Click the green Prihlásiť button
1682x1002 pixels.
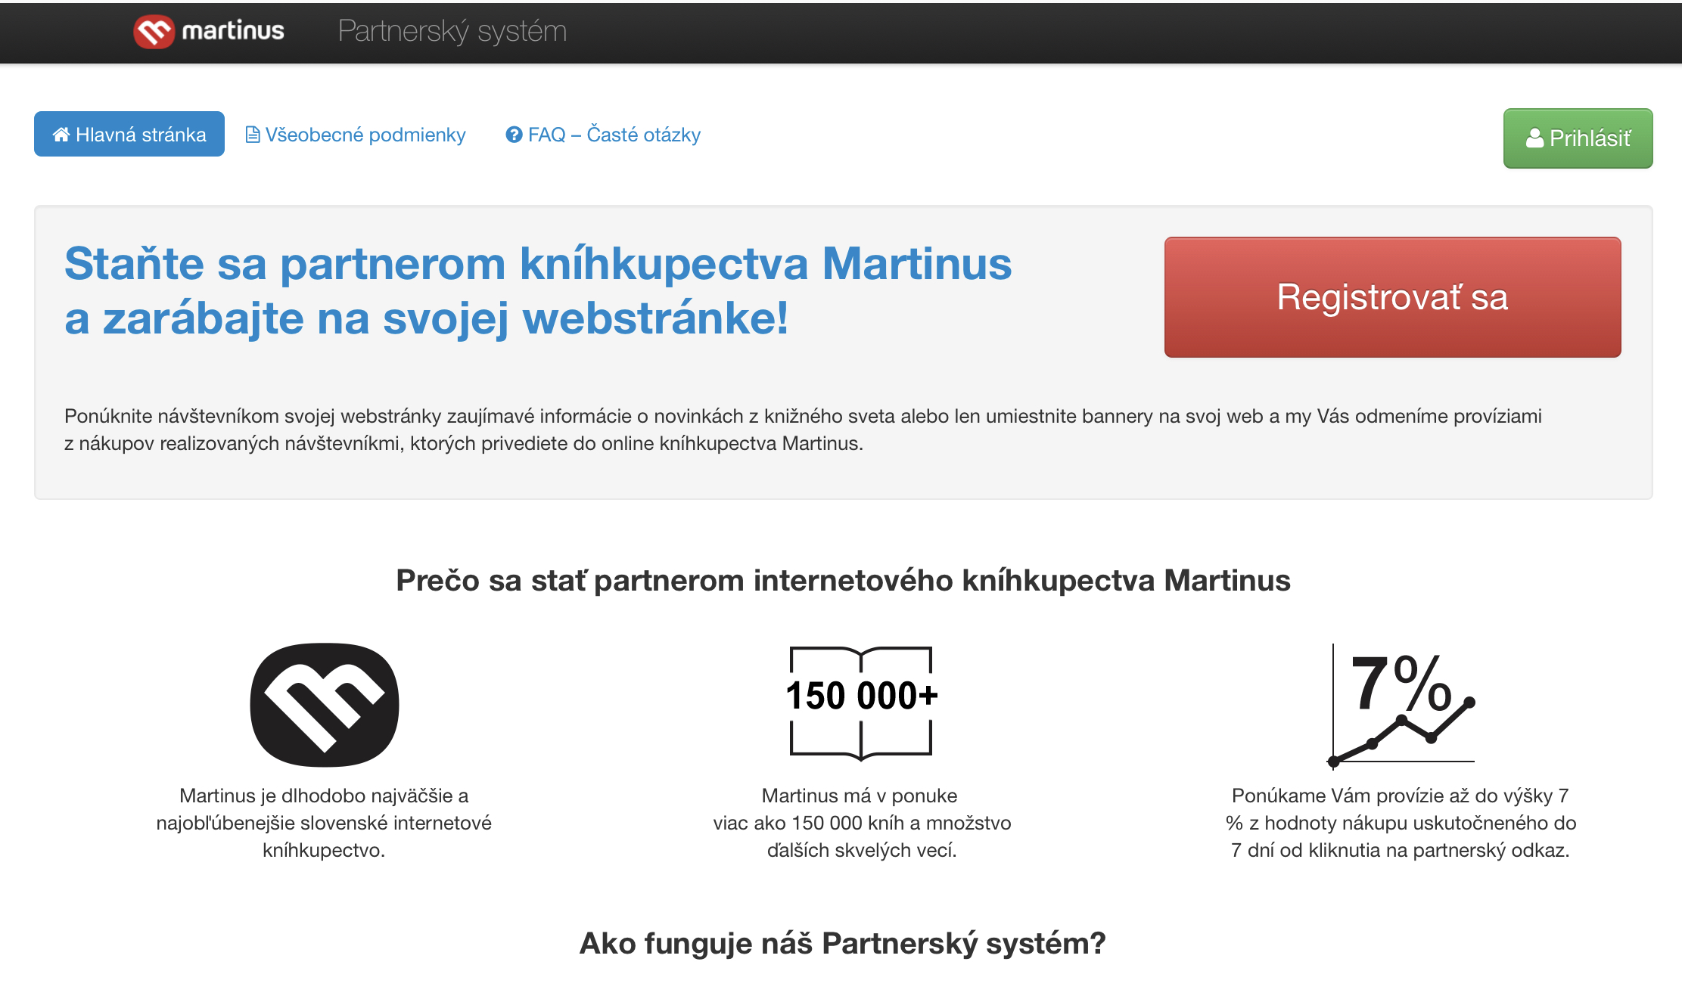(1578, 138)
